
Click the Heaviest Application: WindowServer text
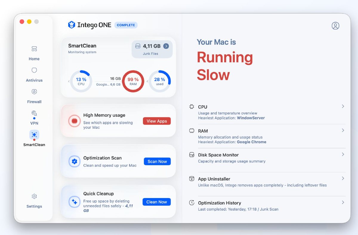pyautogui.click(x=232, y=118)
